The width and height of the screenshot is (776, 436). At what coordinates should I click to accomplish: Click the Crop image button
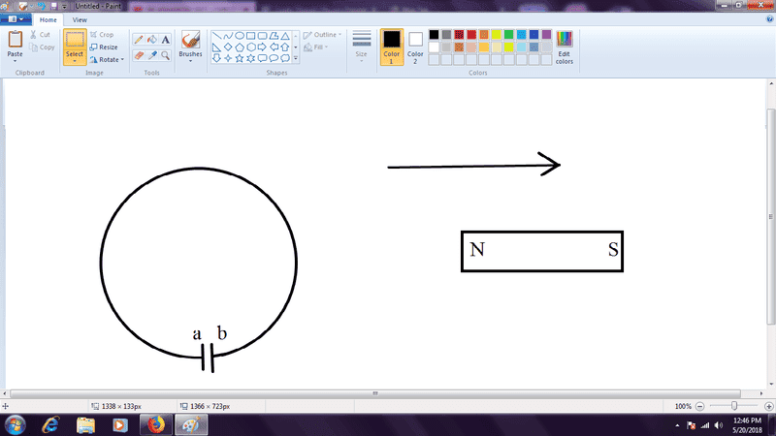pyautogui.click(x=102, y=34)
